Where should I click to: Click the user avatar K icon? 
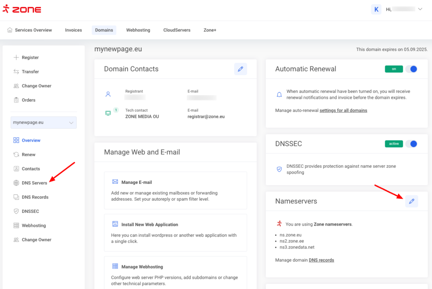click(376, 9)
